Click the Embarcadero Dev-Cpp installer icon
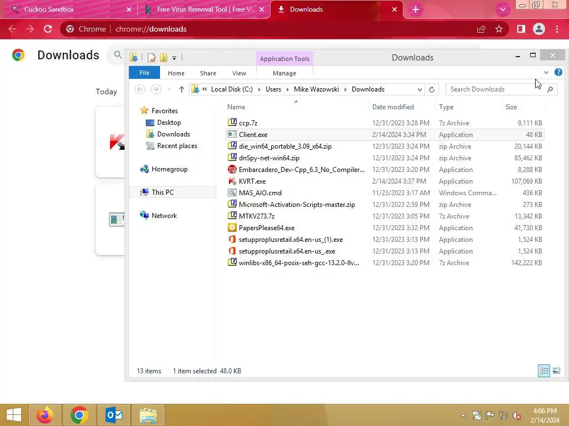Viewport: 569px width, 426px height. [232, 169]
